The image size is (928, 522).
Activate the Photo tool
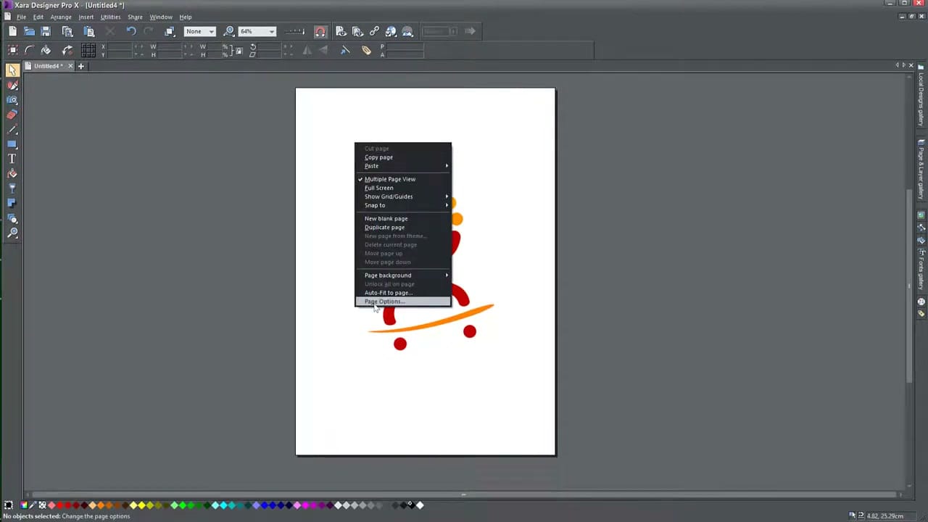click(x=12, y=100)
